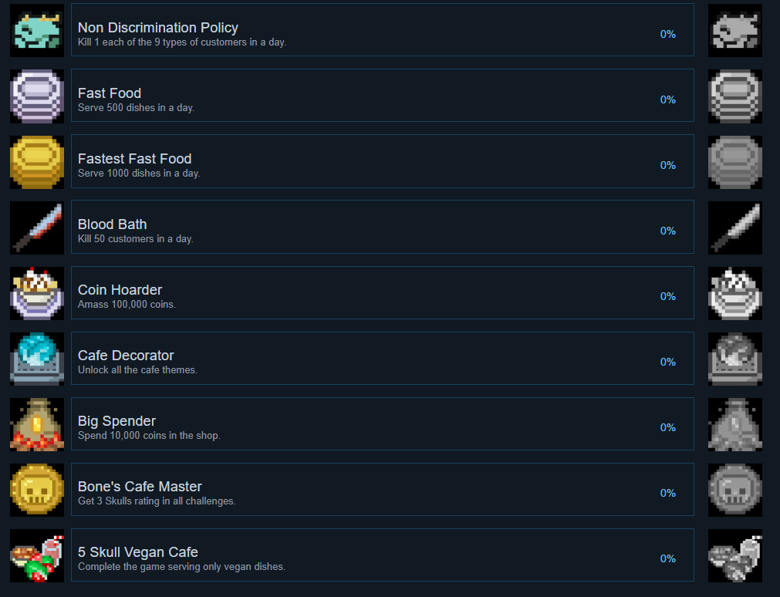Click the colored 5 Skull Vegan Cafe icon

(37, 555)
